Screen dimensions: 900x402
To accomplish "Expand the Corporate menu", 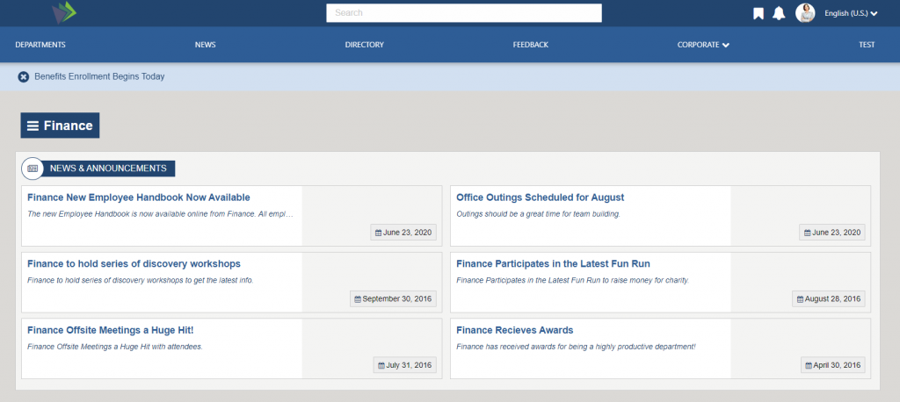I will (x=703, y=45).
